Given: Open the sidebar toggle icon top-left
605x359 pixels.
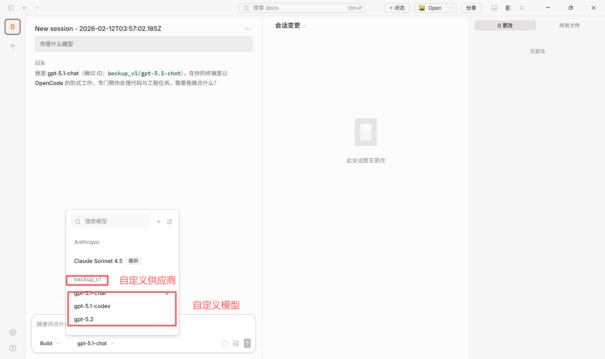Looking at the screenshot, I should pyautogui.click(x=11, y=8).
